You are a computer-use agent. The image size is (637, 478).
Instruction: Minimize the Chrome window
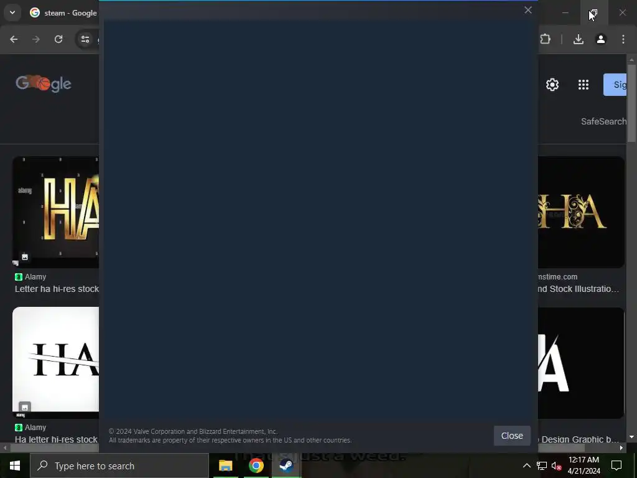[565, 13]
